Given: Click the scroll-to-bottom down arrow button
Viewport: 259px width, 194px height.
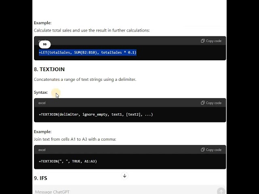Looking at the screenshot, I should (125, 176).
